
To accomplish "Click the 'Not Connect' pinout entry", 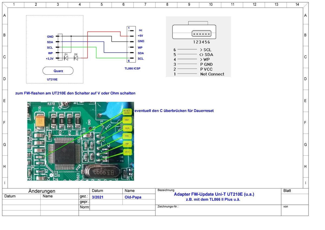I will point(212,74).
